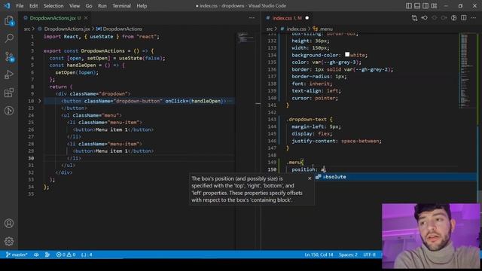Image resolution: width=482 pixels, height=271 pixels.
Task: Open the Explorer view in activity bar
Action: click(x=9, y=21)
